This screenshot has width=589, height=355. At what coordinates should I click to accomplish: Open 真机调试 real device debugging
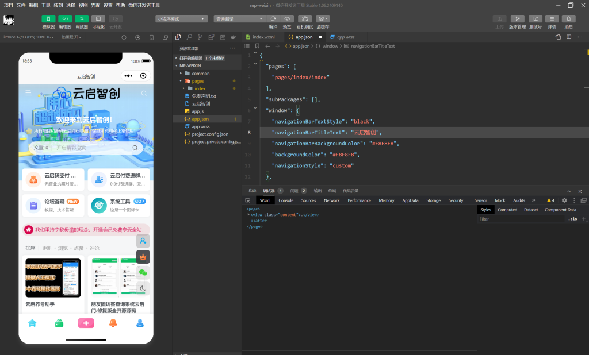tap(305, 19)
